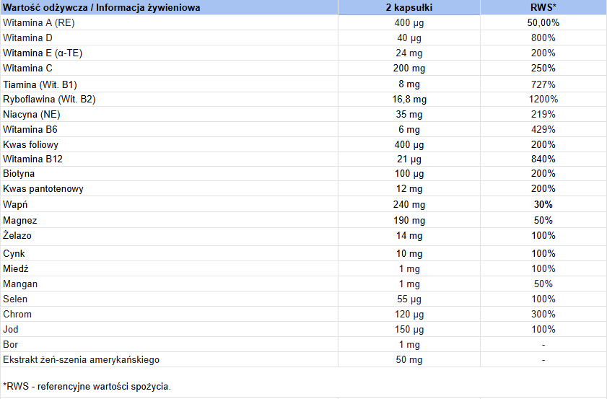Click the '100 µg' amount cell
Viewport: 607px width, 399px height.
click(409, 174)
